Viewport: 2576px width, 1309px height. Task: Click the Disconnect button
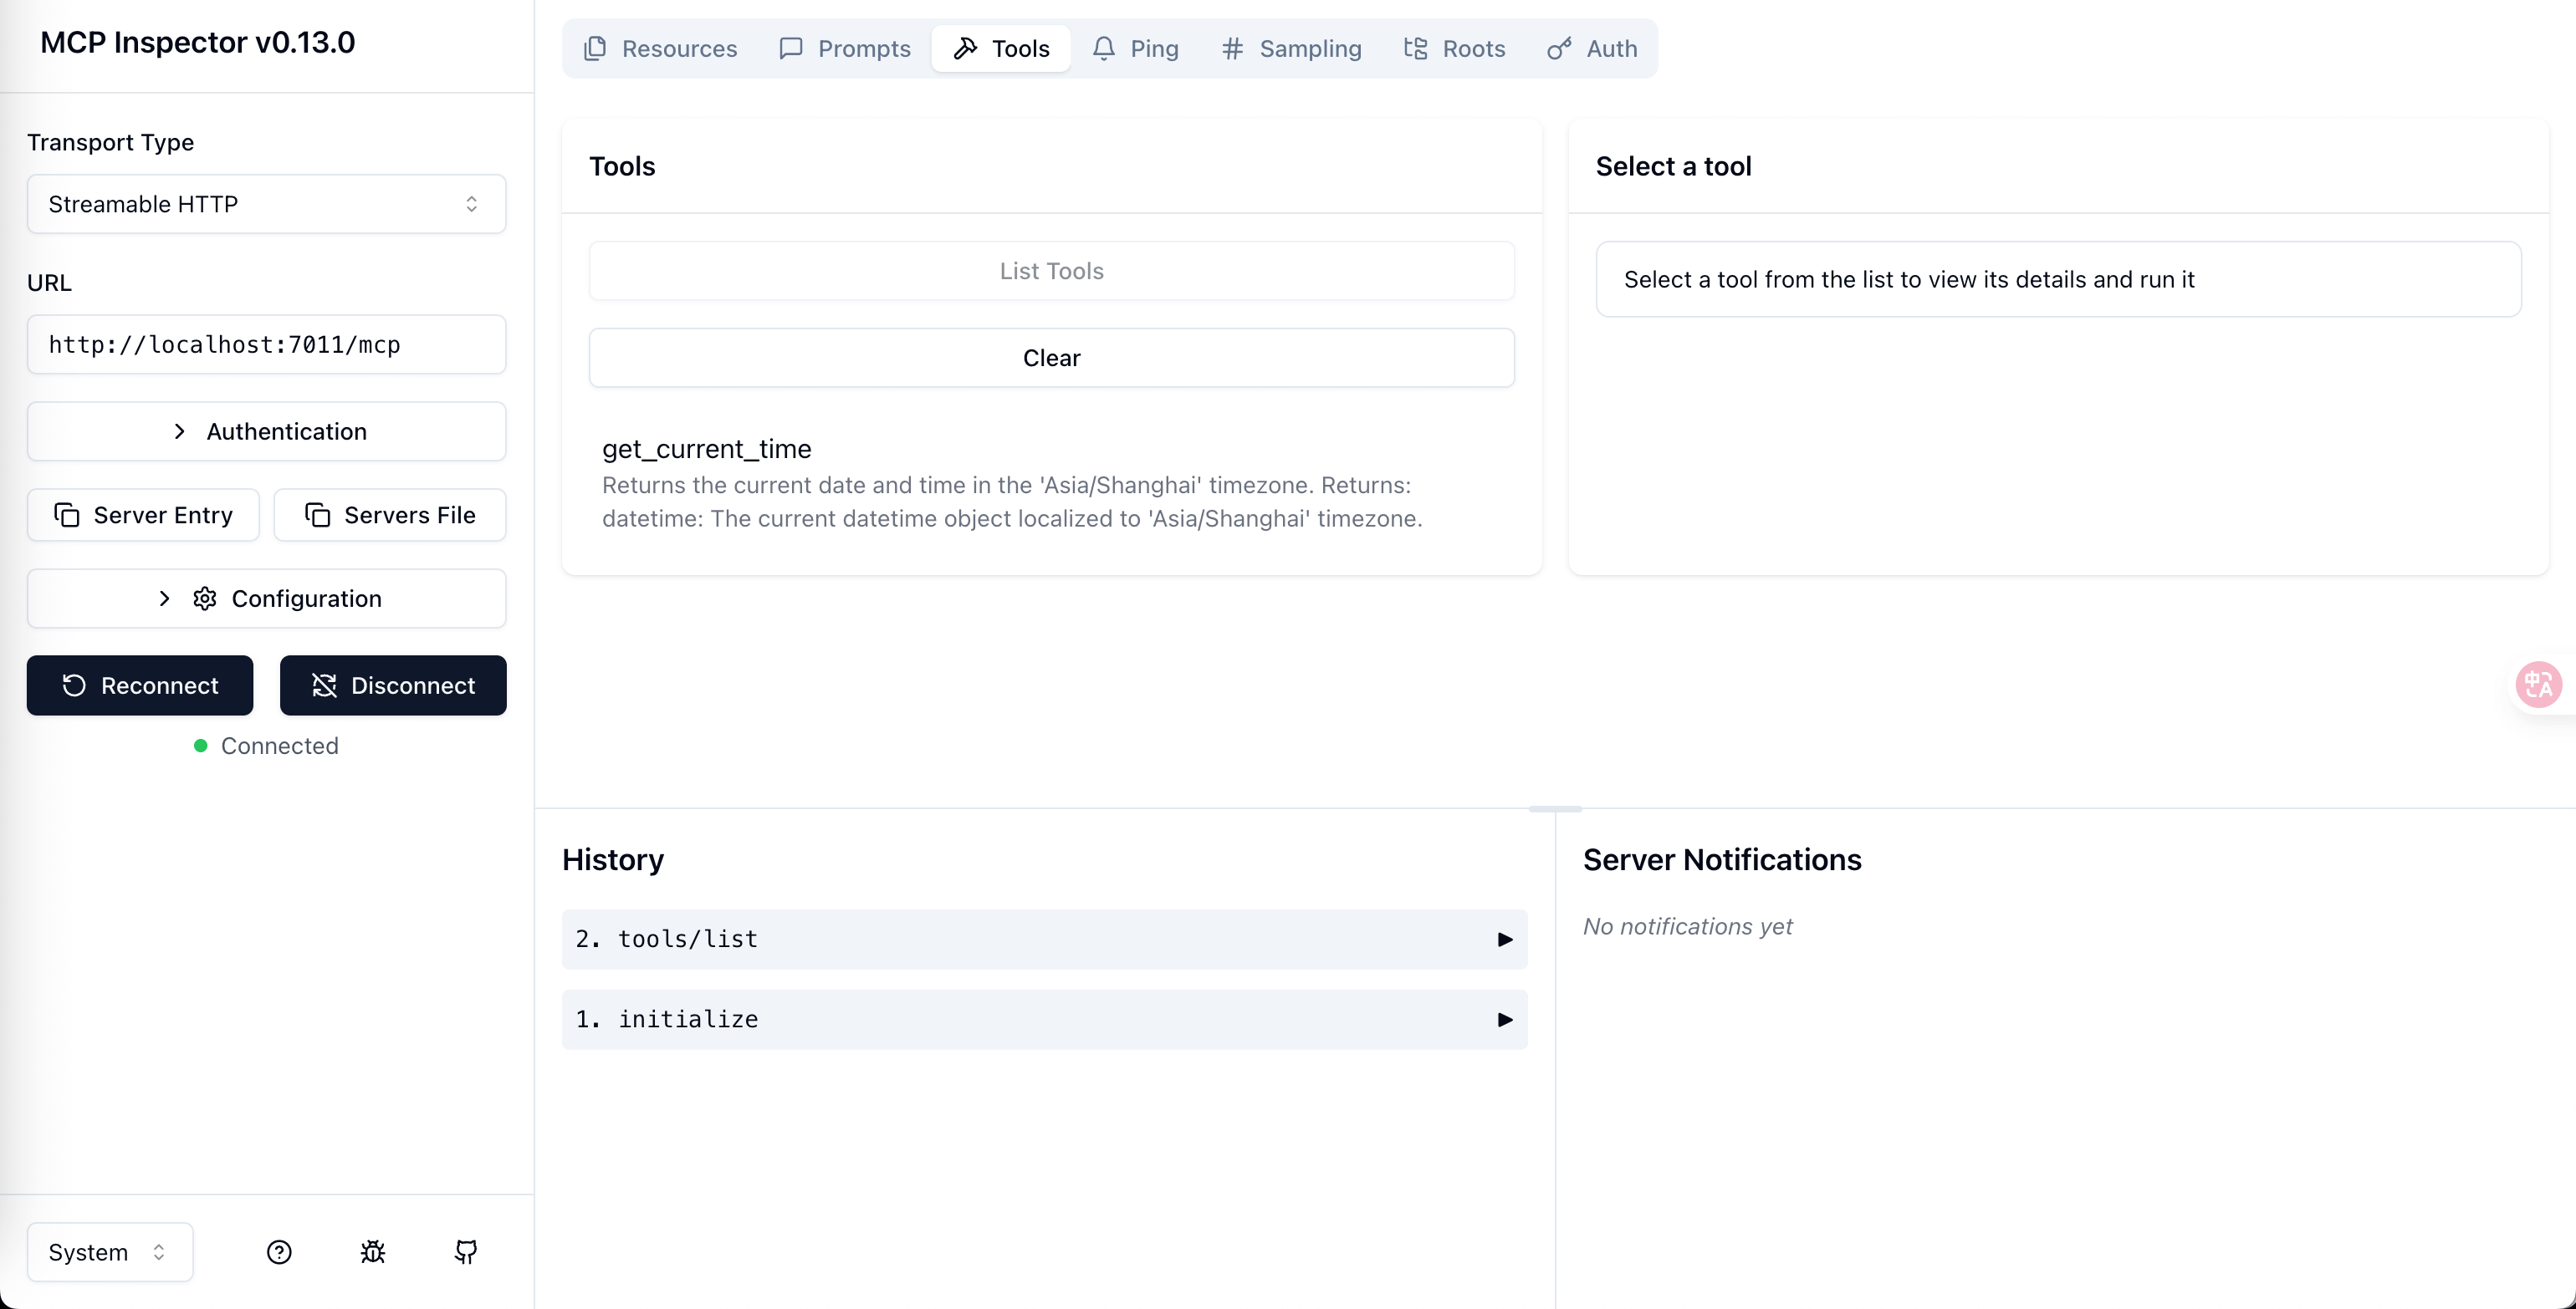[393, 685]
